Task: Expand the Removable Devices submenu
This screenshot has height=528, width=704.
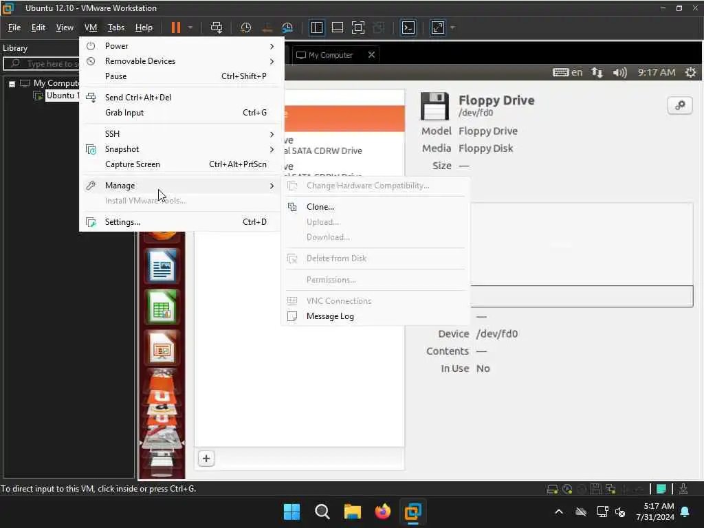Action: (181, 61)
